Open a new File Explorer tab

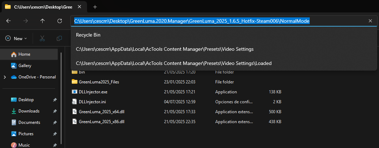click(x=95, y=7)
